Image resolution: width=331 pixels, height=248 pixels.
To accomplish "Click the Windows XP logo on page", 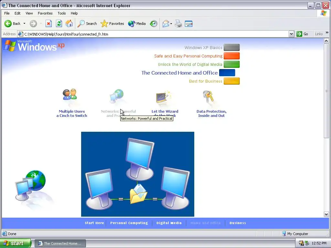I will click(x=34, y=46).
